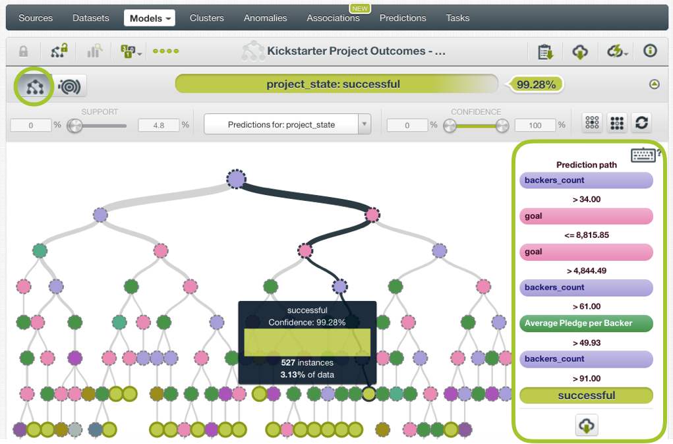Click the successful result pill in prediction path
Image resolution: width=673 pixels, height=444 pixels.
click(x=586, y=395)
